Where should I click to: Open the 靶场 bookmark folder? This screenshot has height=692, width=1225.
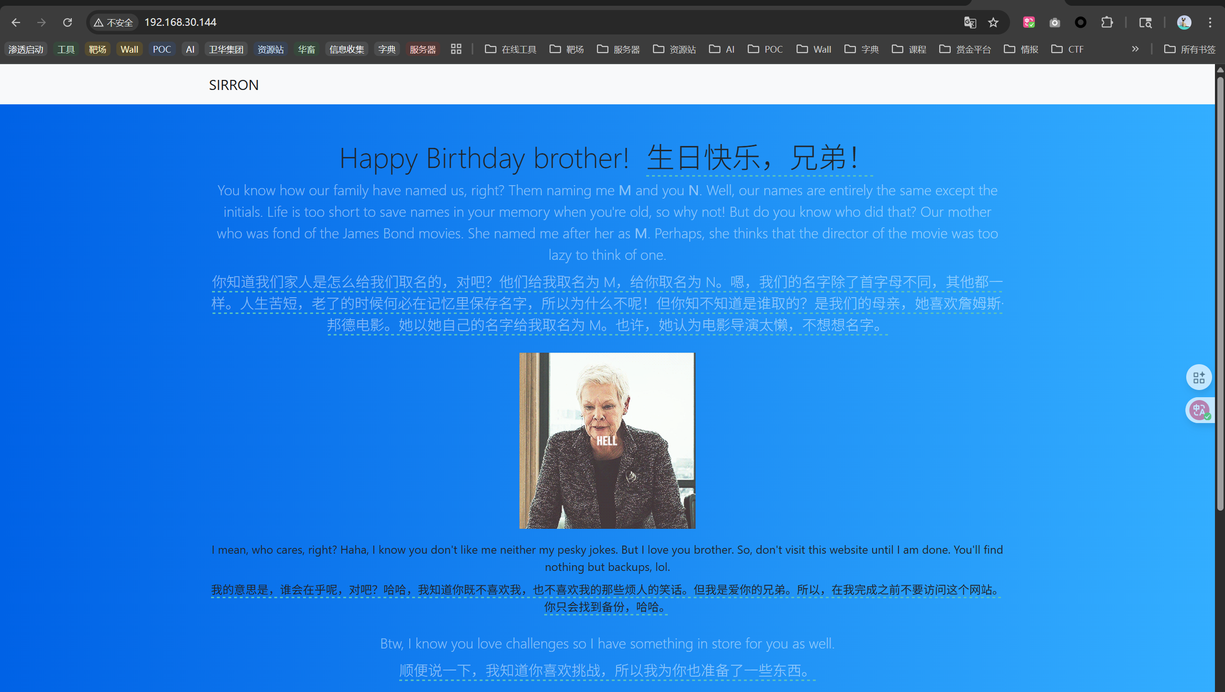tap(567, 49)
